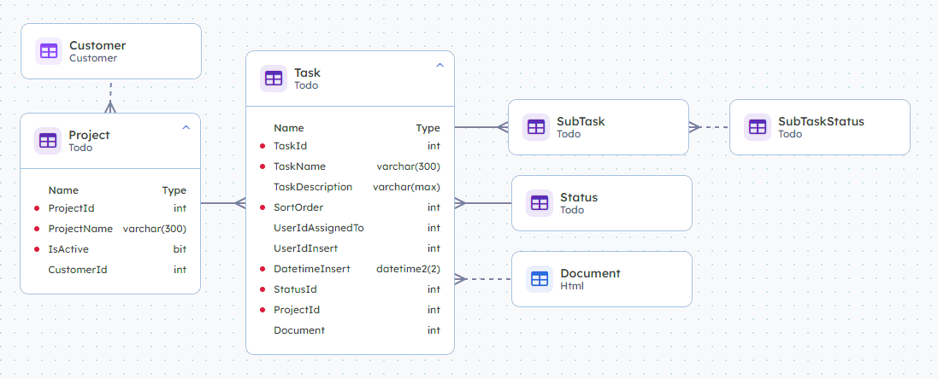Click the red required dot beside IsActive
938x379 pixels.
(37, 249)
